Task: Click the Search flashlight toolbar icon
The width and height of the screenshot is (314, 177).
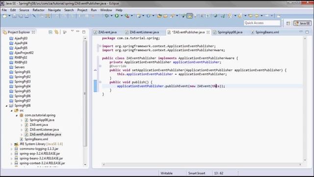Action: pyautogui.click(x=172, y=16)
